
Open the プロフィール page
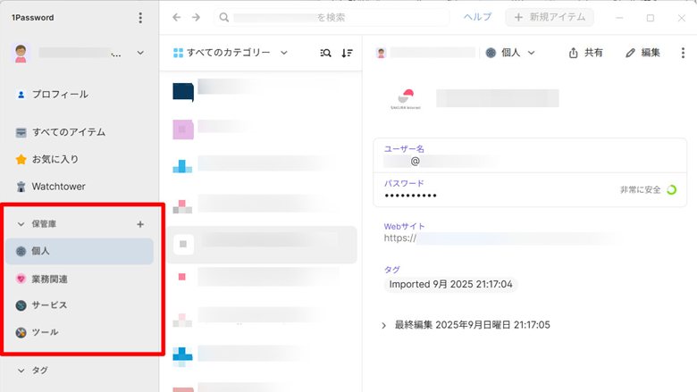[59, 94]
